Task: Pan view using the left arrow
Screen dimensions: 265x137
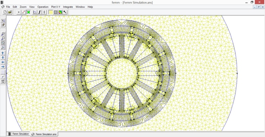Action: pos(3,62)
